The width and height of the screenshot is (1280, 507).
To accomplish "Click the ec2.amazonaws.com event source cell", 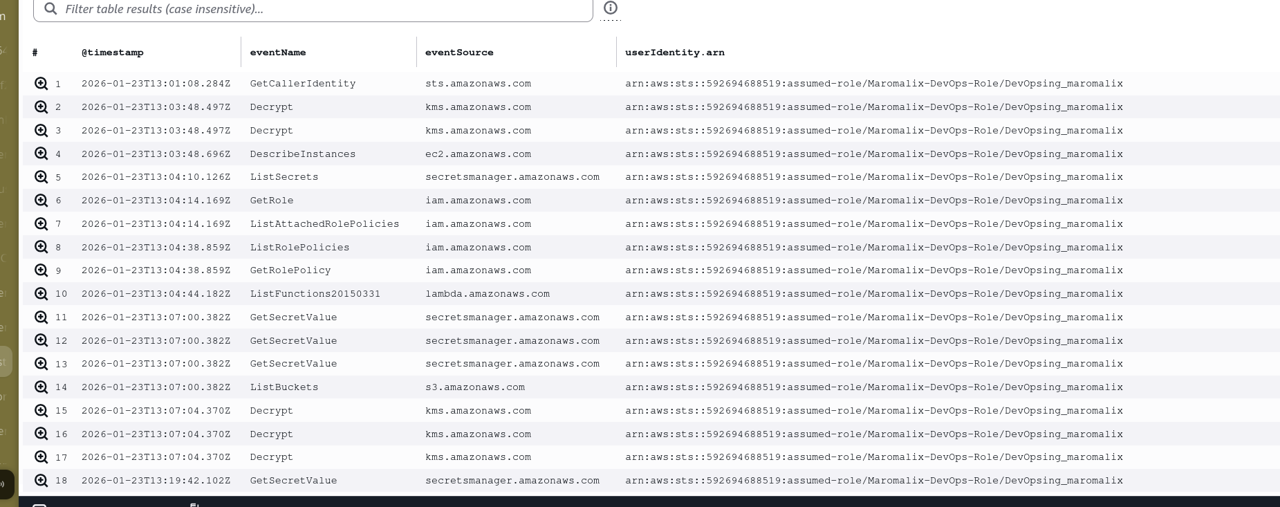I will [x=478, y=154].
